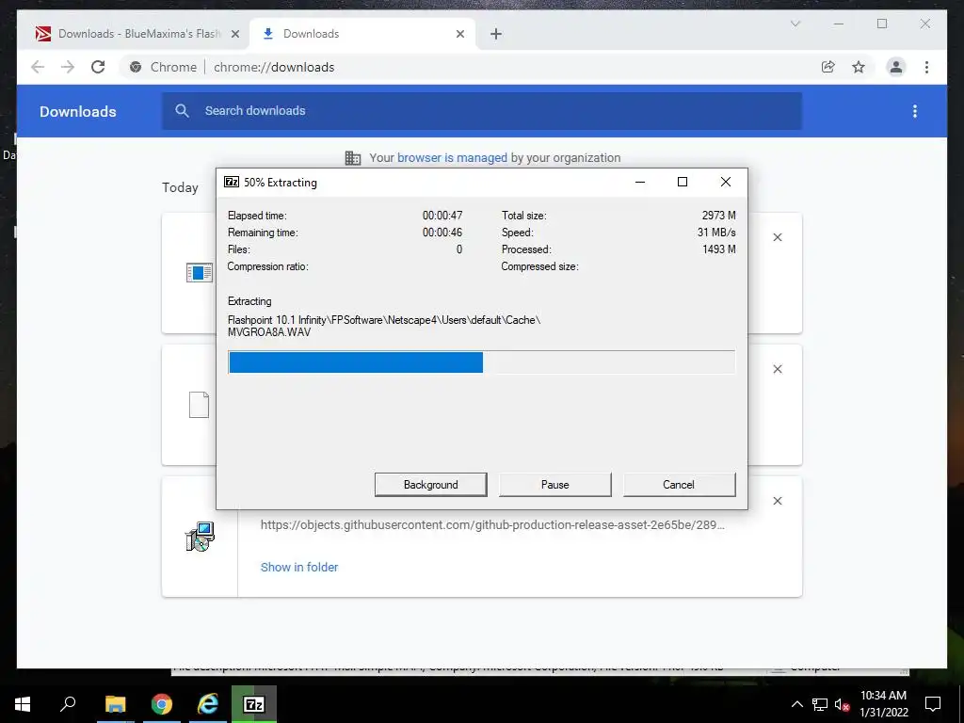The image size is (964, 723).
Task: Remove second download from list
Action: 777,369
